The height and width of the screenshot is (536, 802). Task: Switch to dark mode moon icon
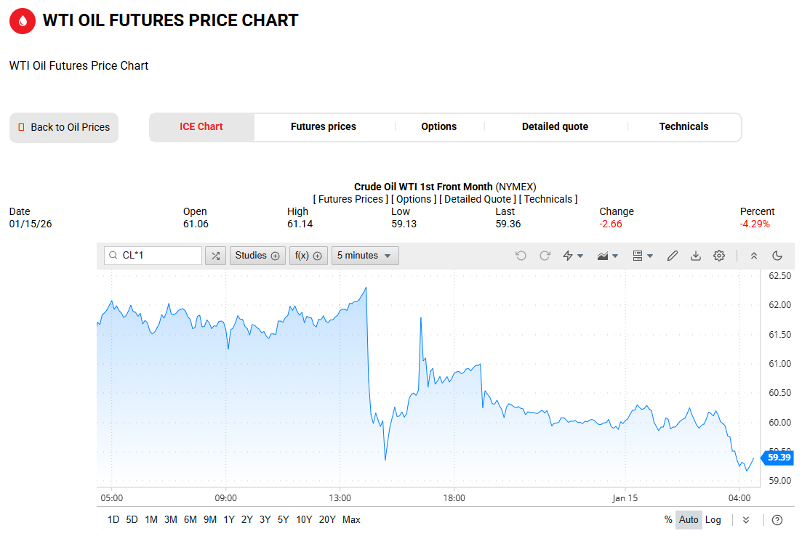[x=777, y=256]
